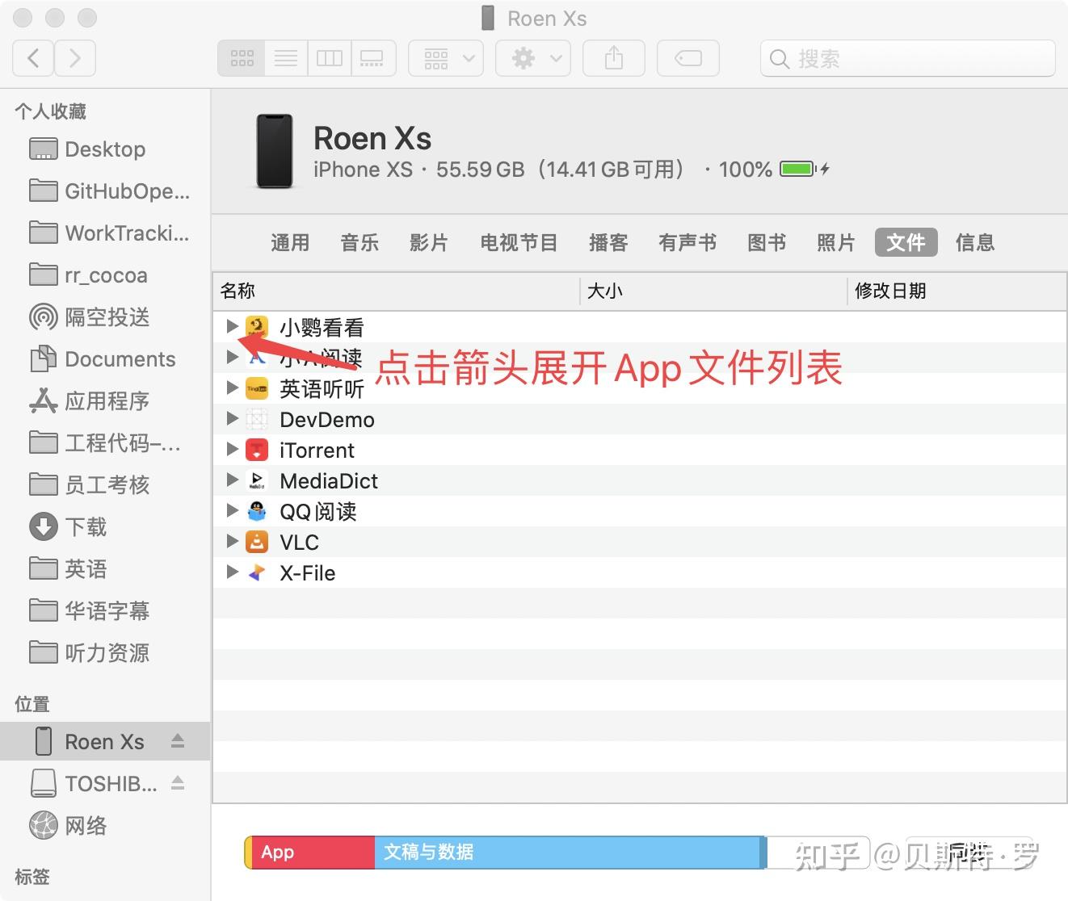This screenshot has height=901, width=1068.
Task: Switch to list view
Action: [286, 58]
